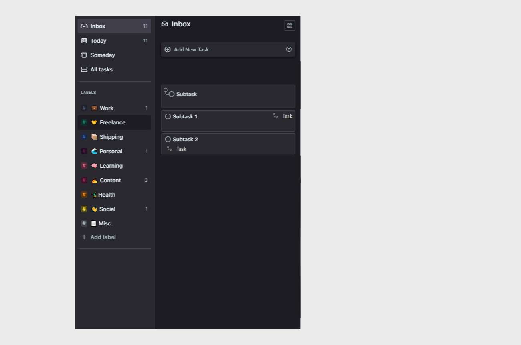Click the purple hash tag beside Personal

[x=84, y=151]
